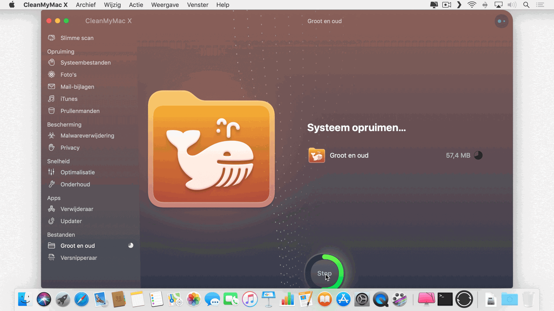The height and width of the screenshot is (311, 554).
Task: Click the Systeem opruimen... heading
Action: [356, 128]
